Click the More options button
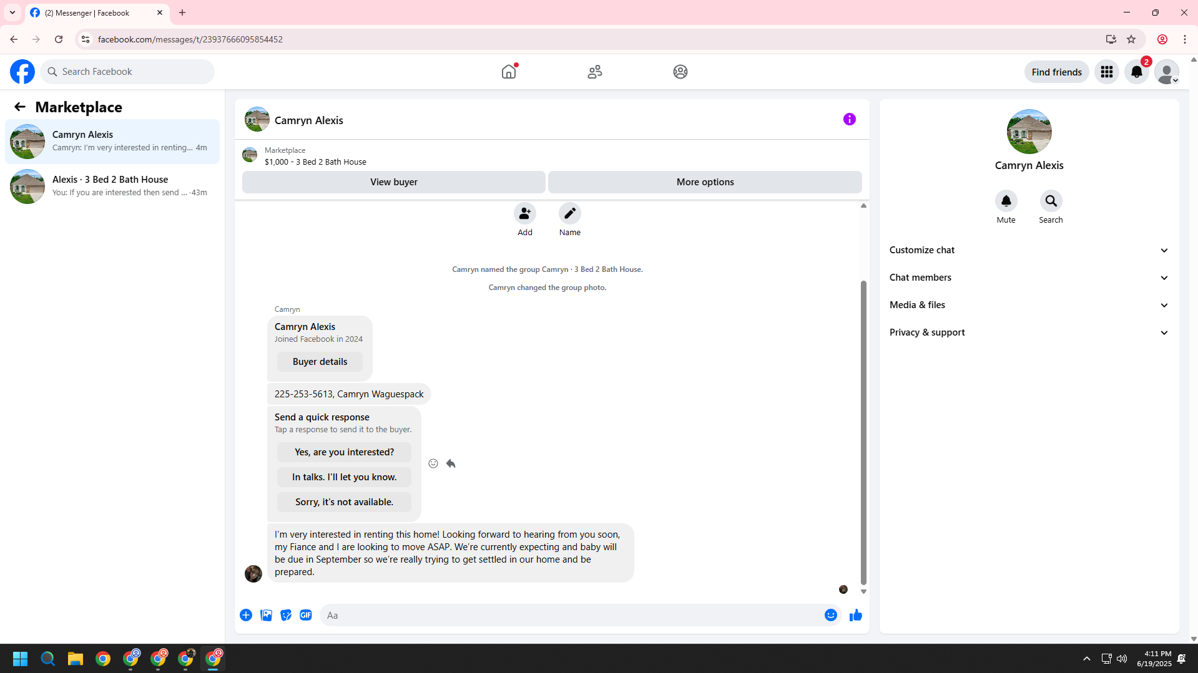1198x673 pixels. 705,182
